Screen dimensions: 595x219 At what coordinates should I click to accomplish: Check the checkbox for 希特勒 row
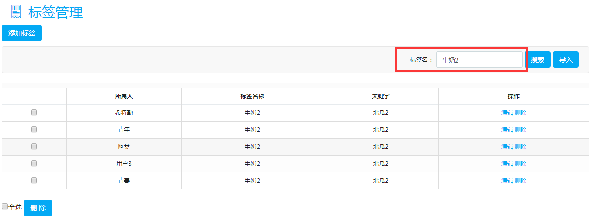pos(34,112)
